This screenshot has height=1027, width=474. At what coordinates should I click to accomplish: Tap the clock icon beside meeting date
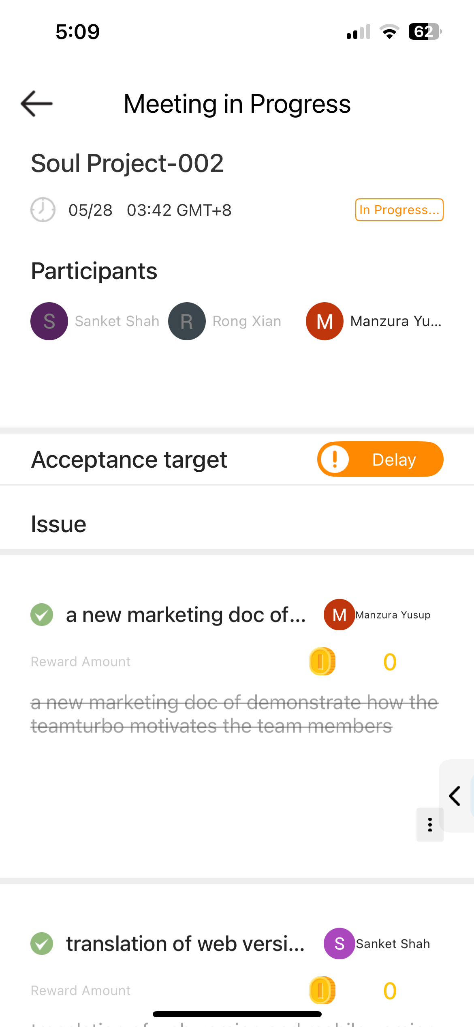click(x=43, y=210)
